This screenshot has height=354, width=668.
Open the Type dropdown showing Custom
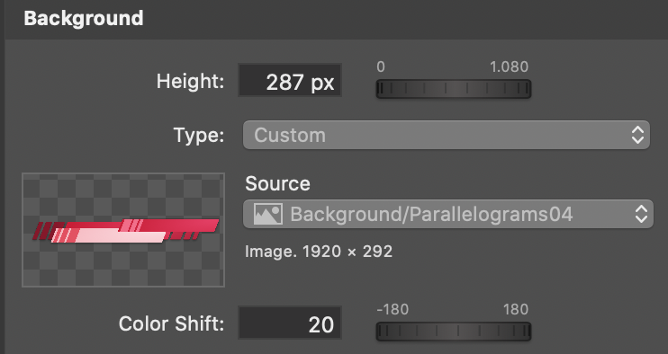click(x=447, y=135)
